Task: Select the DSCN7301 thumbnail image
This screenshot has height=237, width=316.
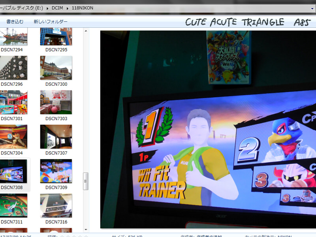Action: [13, 102]
